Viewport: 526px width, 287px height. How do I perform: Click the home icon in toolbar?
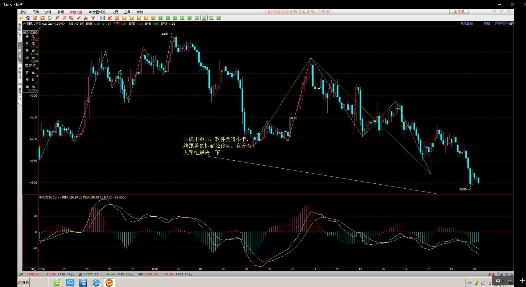tap(28, 18)
